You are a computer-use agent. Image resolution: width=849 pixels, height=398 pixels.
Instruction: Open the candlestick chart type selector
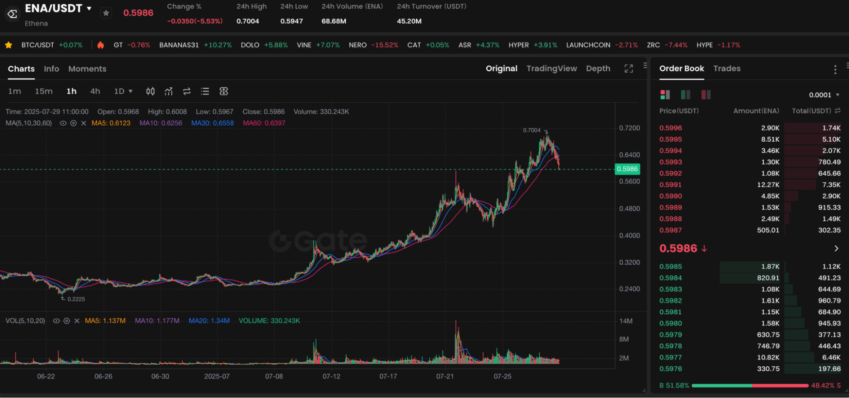(x=150, y=91)
